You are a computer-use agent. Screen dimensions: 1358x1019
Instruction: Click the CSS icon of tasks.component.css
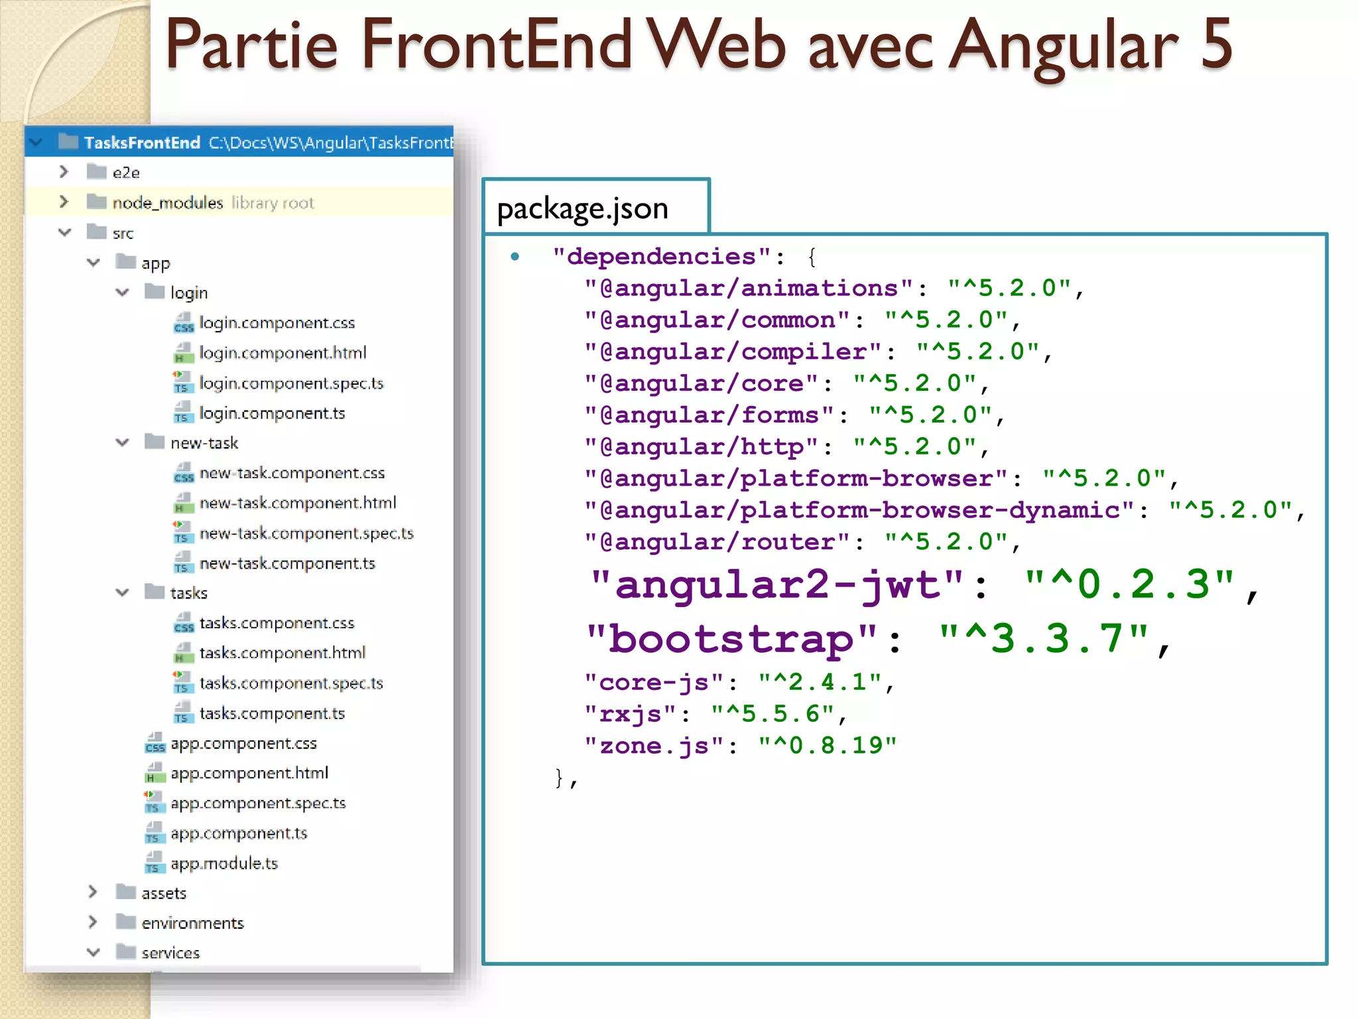click(x=184, y=623)
